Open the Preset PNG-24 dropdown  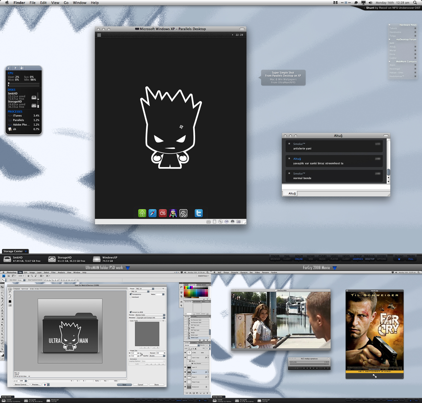pos(145,289)
